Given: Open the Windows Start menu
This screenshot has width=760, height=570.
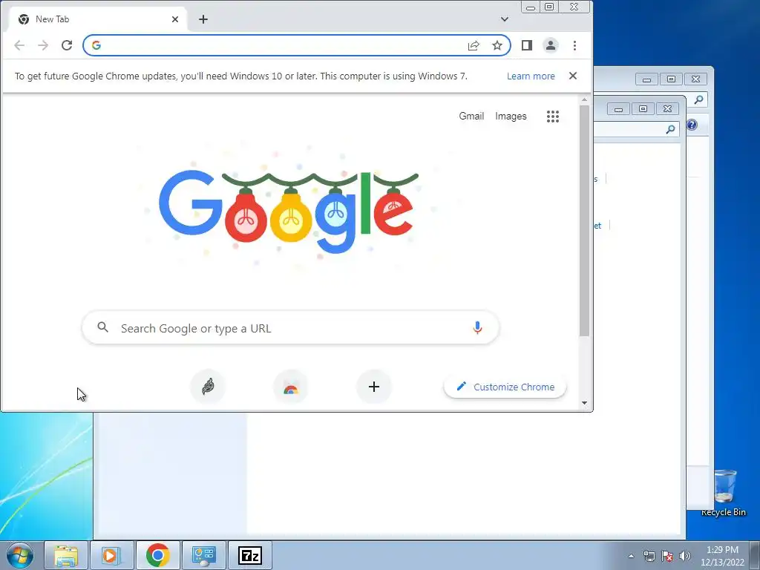Looking at the screenshot, I should point(20,555).
